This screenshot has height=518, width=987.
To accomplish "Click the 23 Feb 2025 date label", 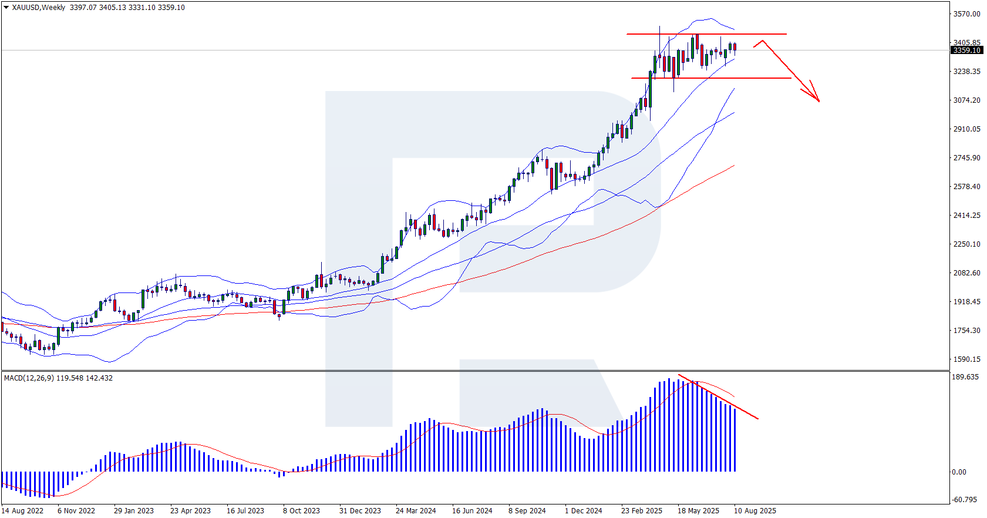I will tap(641, 511).
